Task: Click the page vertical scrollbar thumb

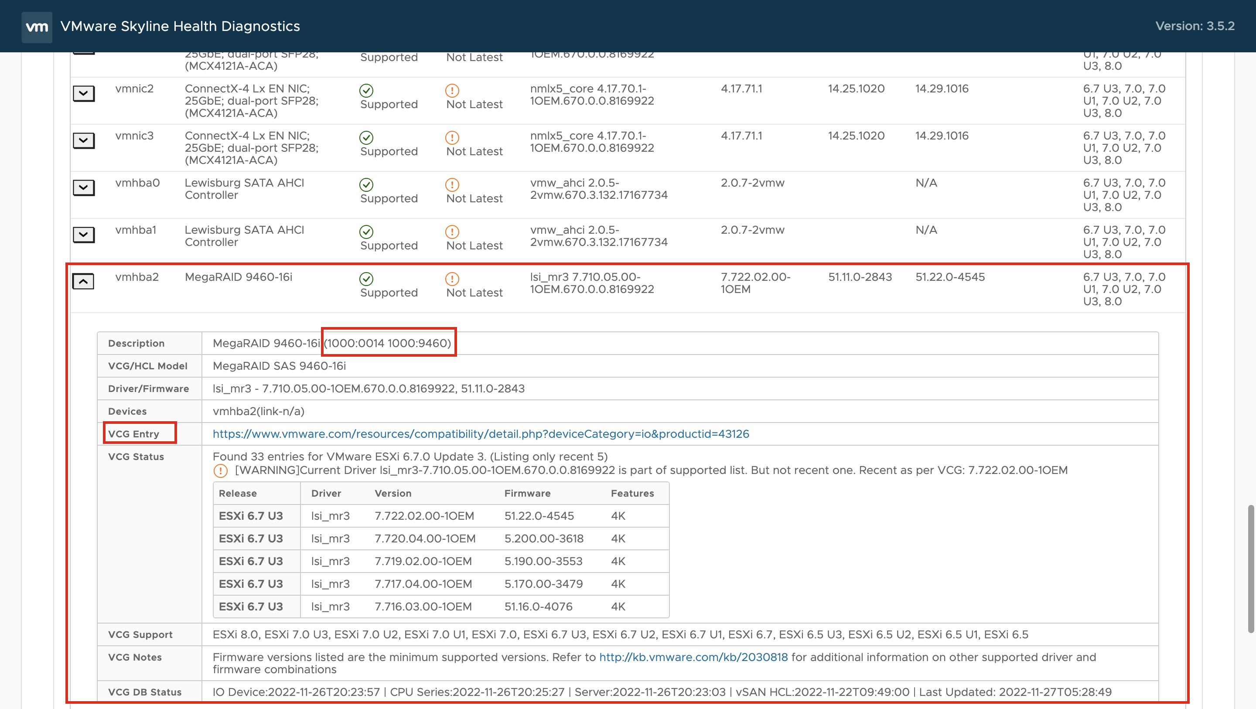Action: [x=1250, y=569]
